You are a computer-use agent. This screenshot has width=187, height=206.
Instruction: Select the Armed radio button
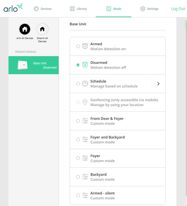pos(78,46)
